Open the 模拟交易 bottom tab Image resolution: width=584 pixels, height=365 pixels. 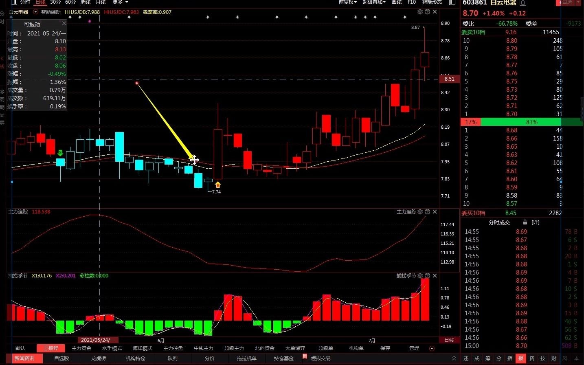point(321,358)
